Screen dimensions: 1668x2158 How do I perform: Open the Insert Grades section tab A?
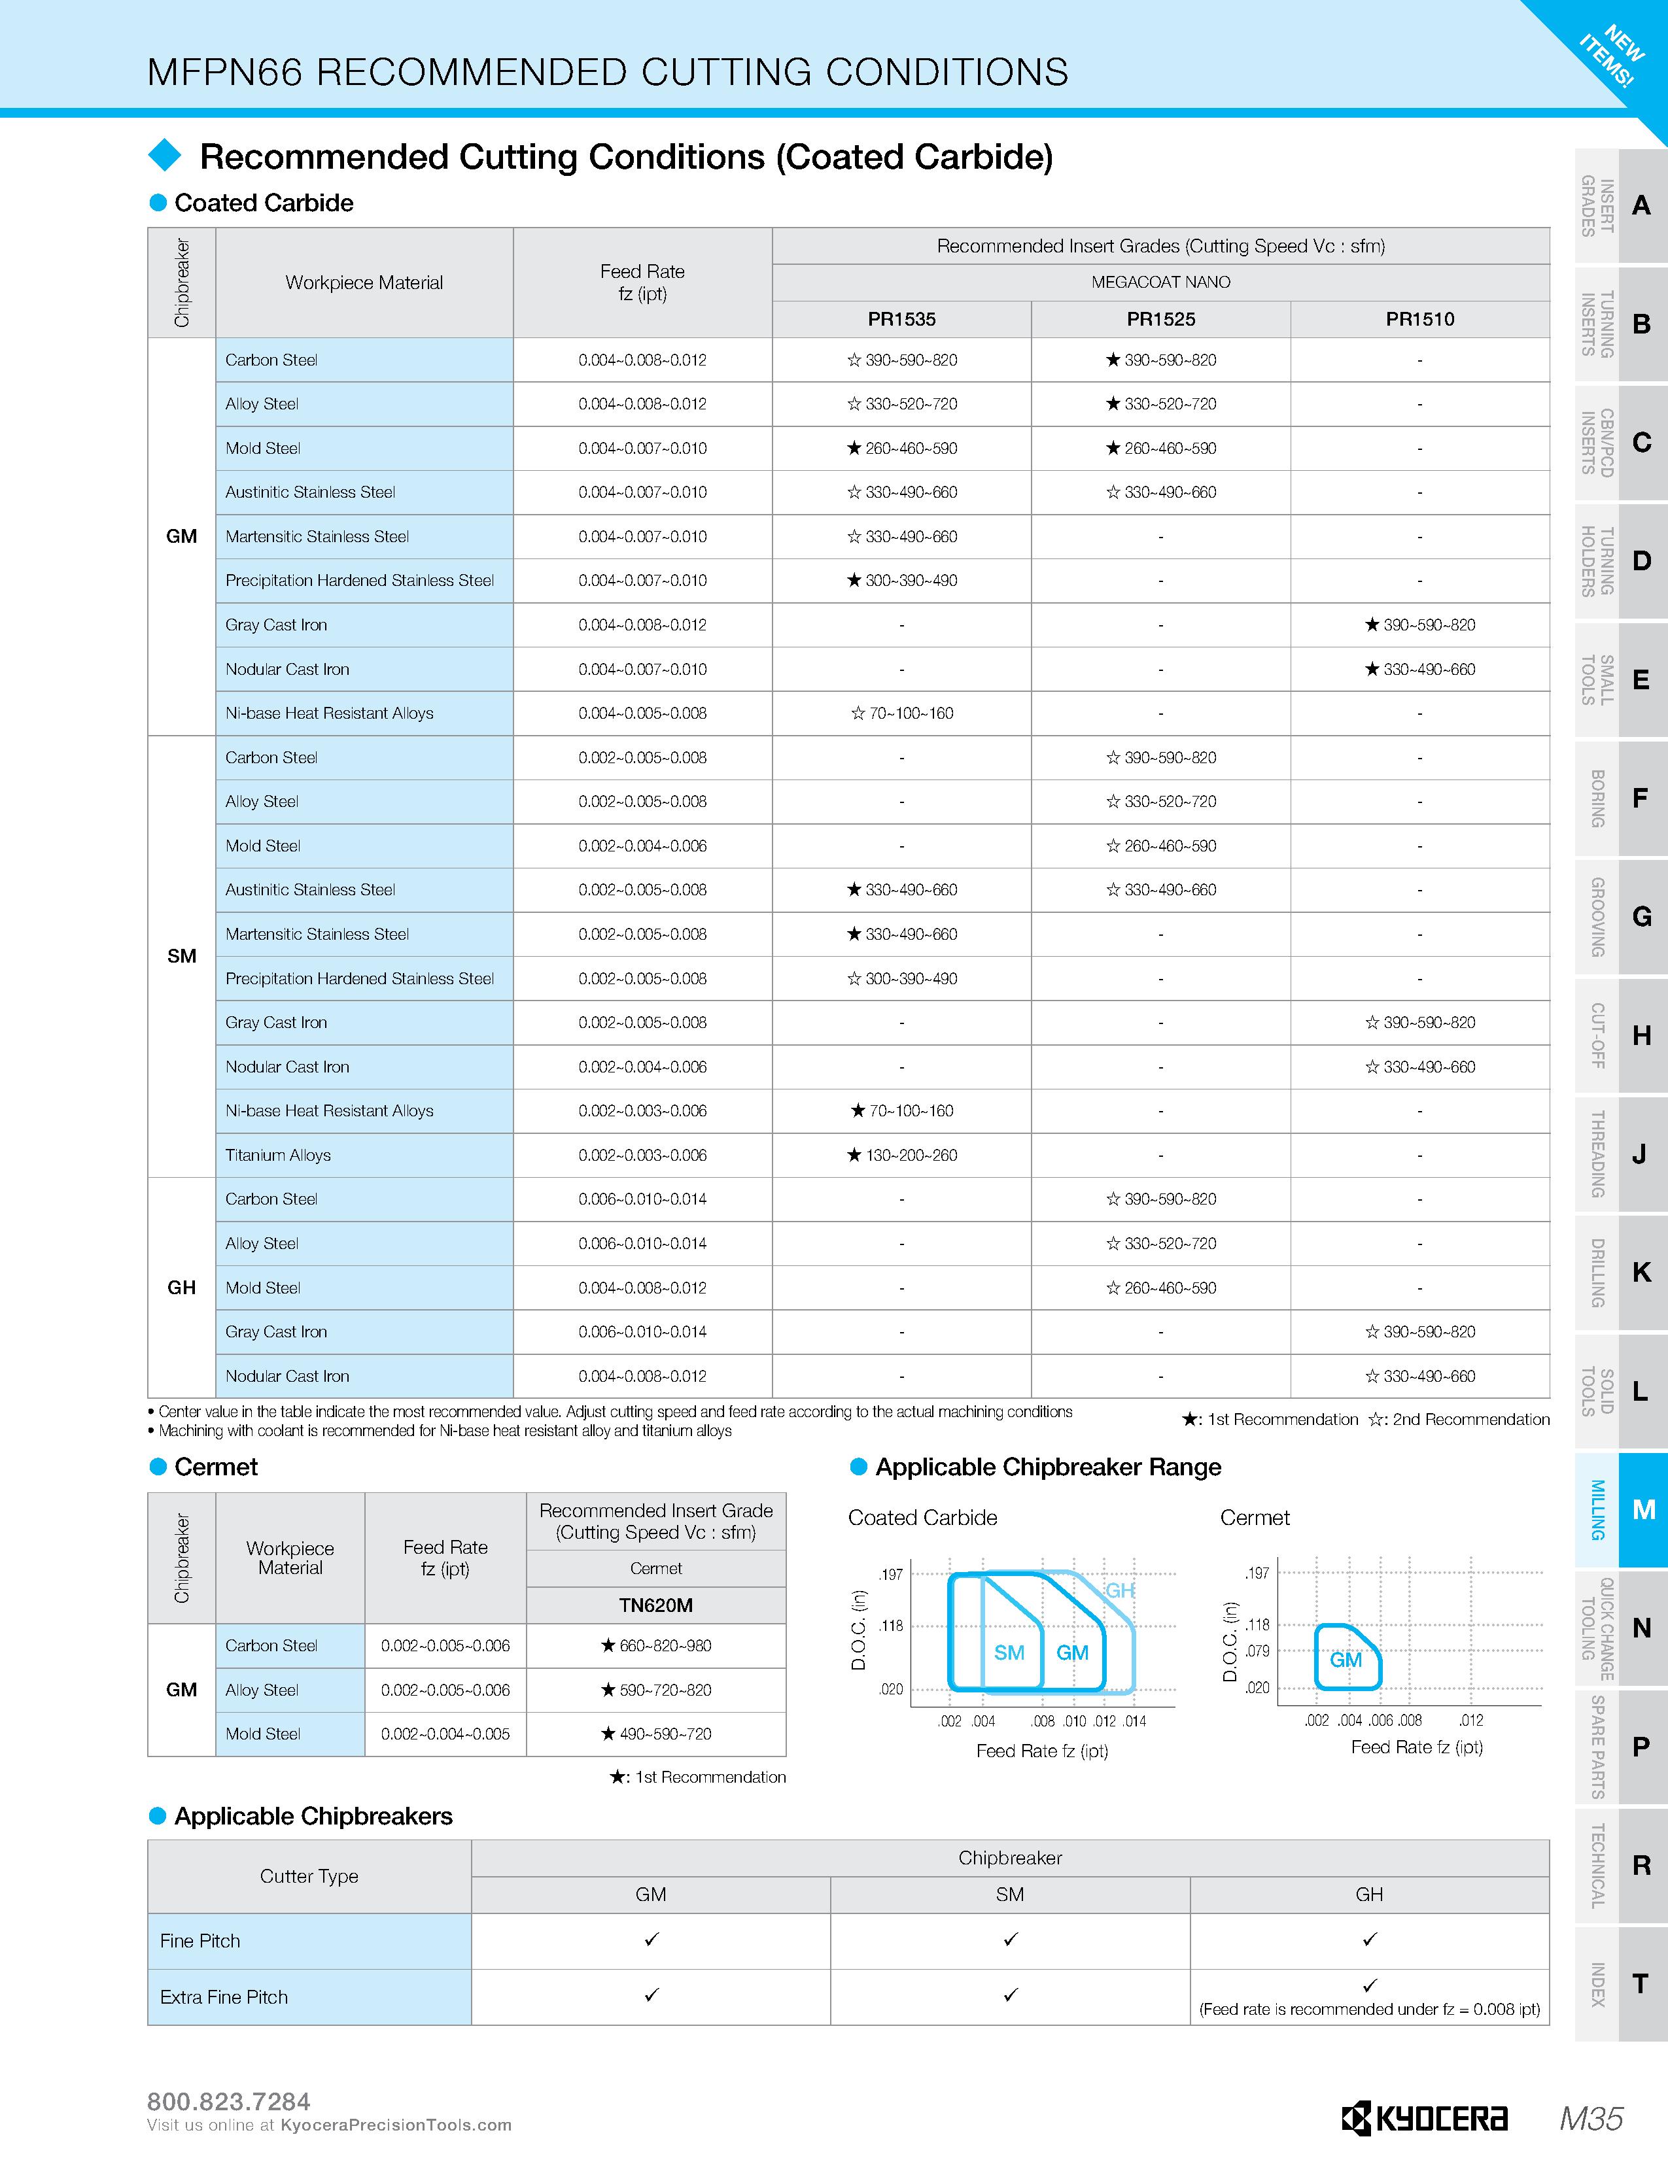point(1620,205)
